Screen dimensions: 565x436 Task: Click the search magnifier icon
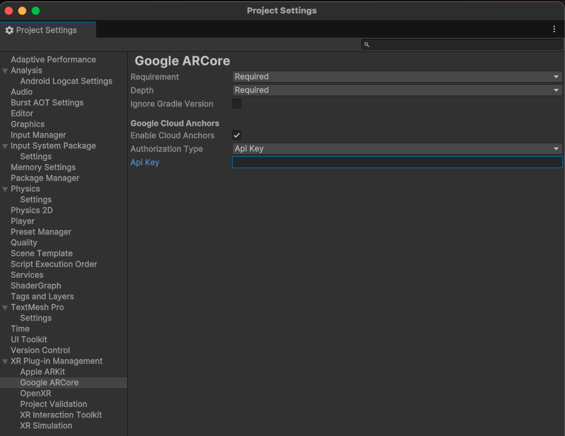click(366, 44)
